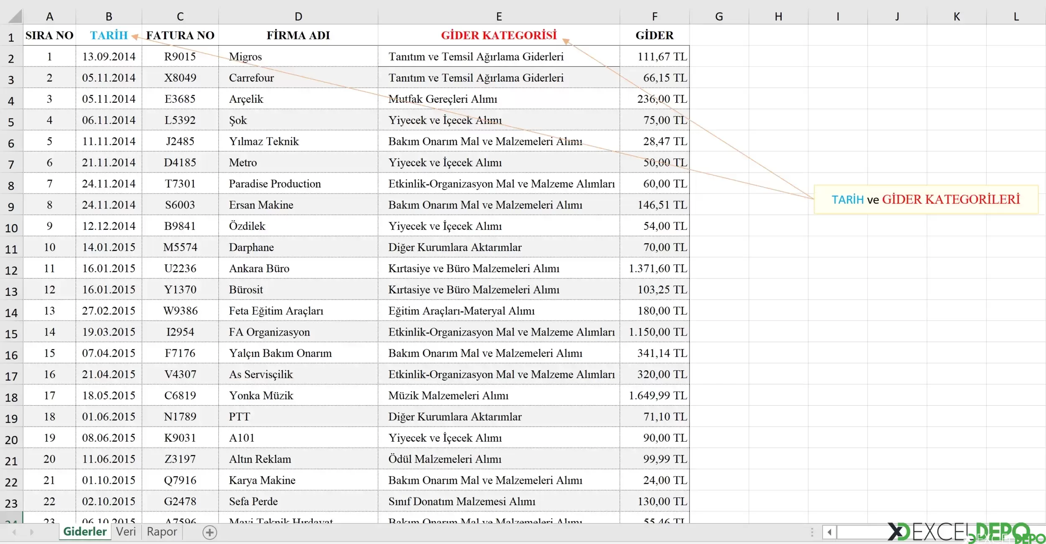Select the date 12.12.2014
The image size is (1046, 544).
tap(109, 226)
